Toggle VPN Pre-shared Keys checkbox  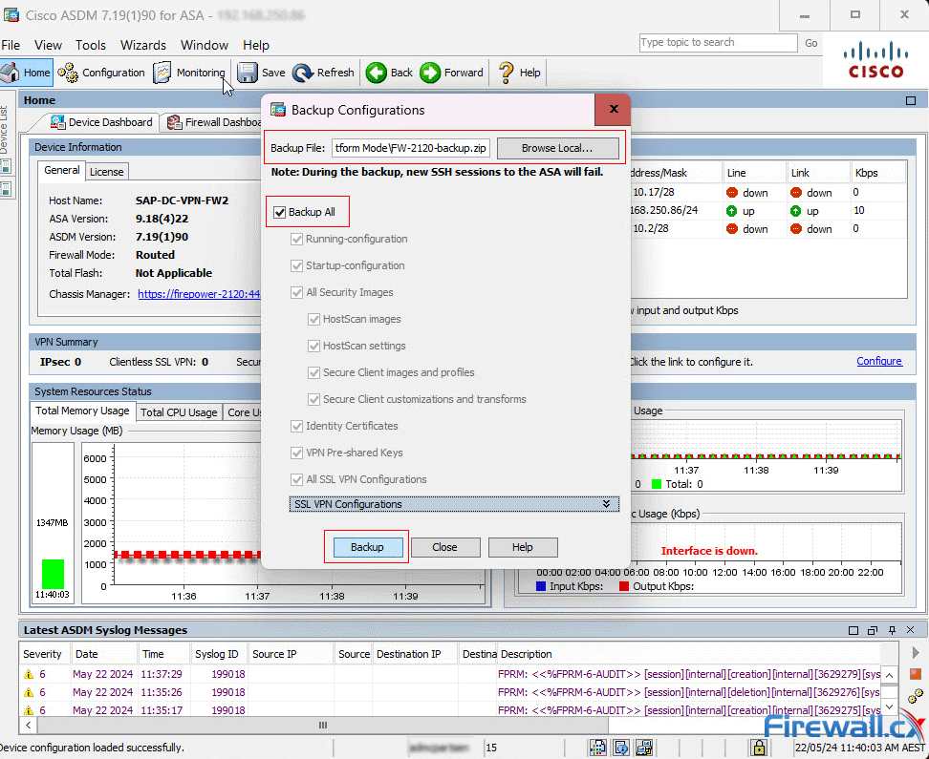coord(297,453)
